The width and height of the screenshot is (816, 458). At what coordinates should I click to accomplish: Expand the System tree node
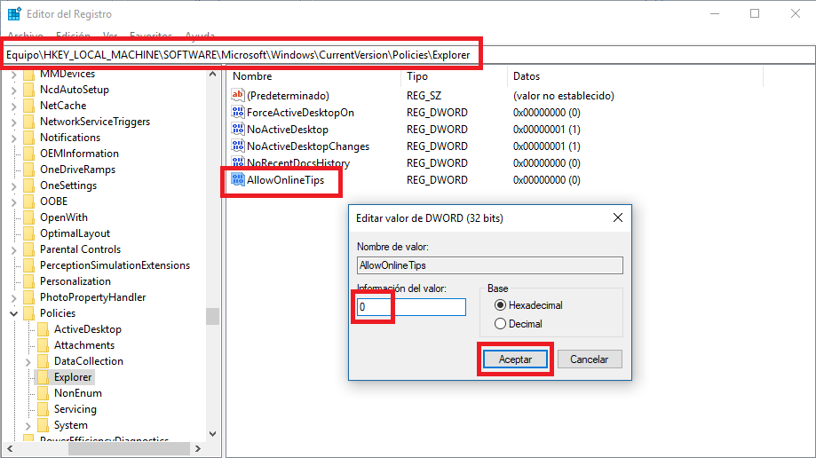coord(28,426)
